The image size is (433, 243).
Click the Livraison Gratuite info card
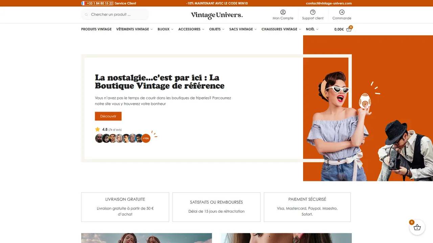pyautogui.click(x=125, y=207)
